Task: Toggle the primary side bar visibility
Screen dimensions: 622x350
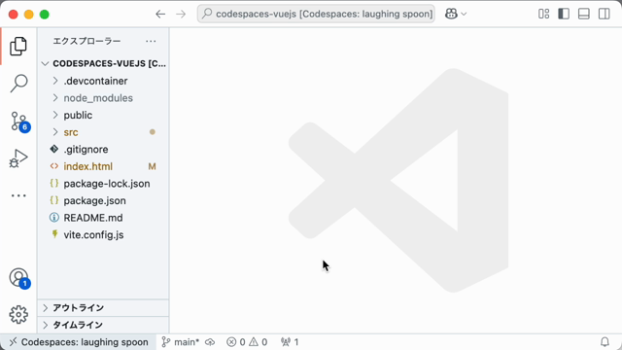Action: [x=564, y=14]
